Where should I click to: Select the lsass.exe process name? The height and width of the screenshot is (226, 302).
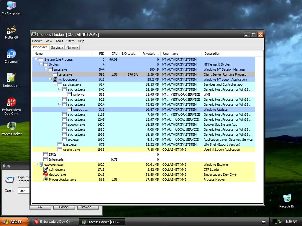click(x=70, y=144)
